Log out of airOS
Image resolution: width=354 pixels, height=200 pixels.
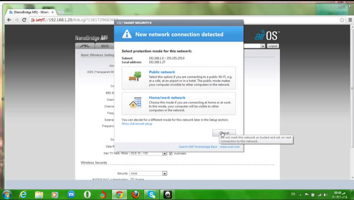pyautogui.click(x=273, y=46)
